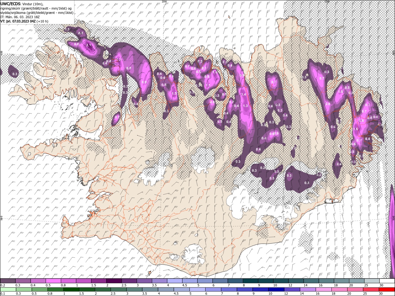Image resolution: width=395 pixels, height=296 pixels.
Task: Click the 1.2 snowfall value on the map
Action: [118, 59]
